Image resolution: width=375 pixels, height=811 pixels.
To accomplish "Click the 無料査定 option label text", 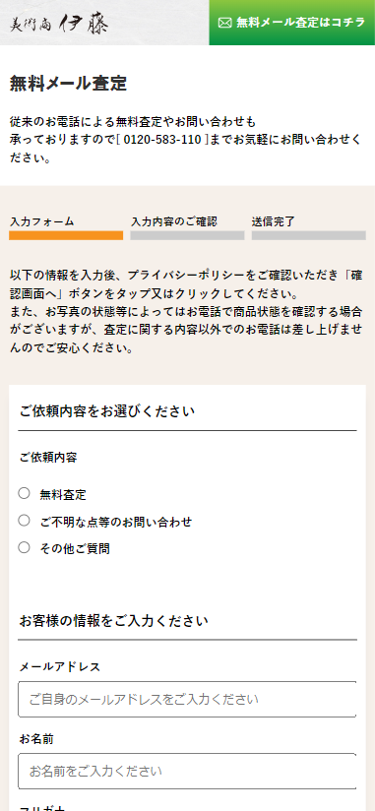I will (x=63, y=495).
